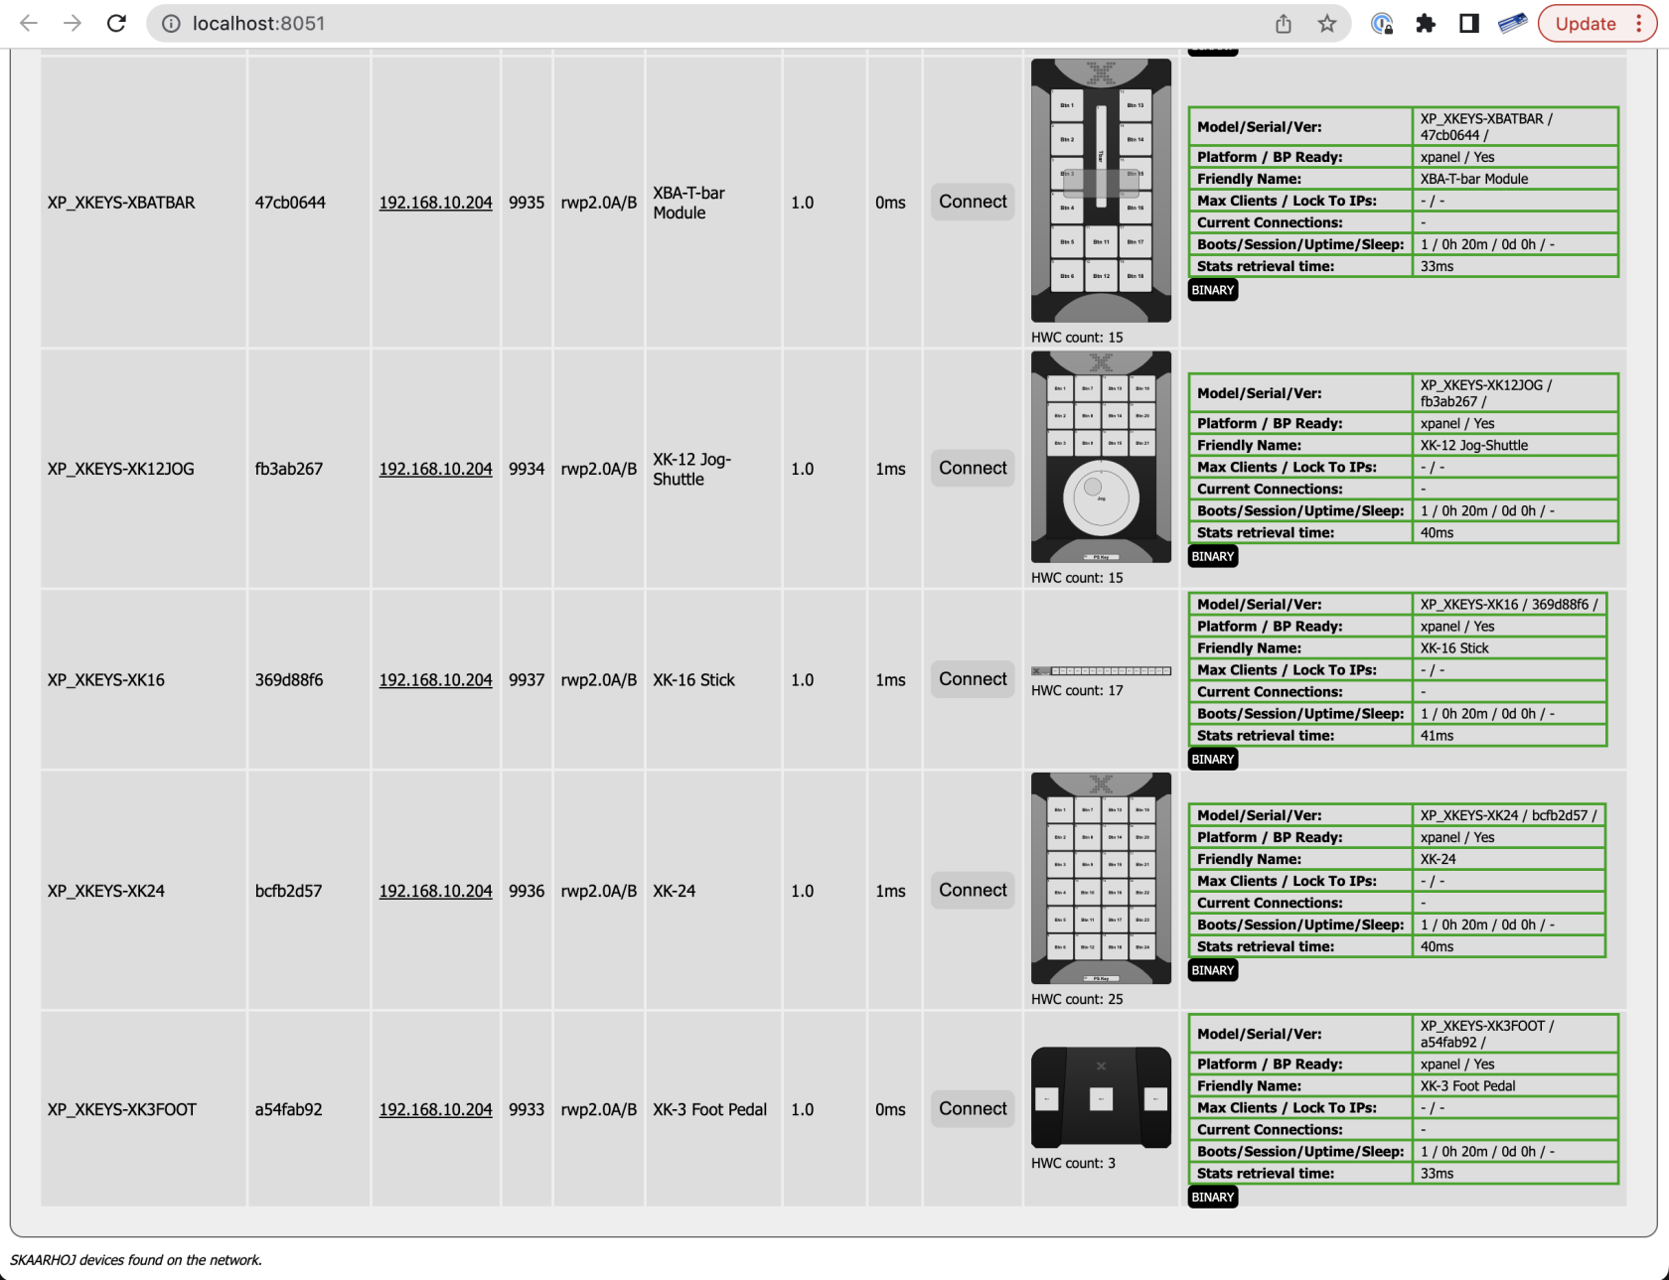1669x1280 pixels.
Task: Click the XK-12 Jog-Shuttle panel thumbnail
Action: click(x=1101, y=457)
